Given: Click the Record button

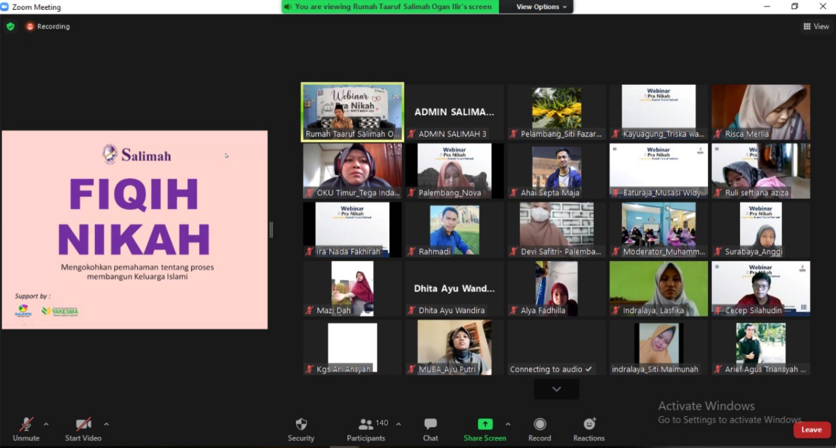Looking at the screenshot, I should pos(539,430).
